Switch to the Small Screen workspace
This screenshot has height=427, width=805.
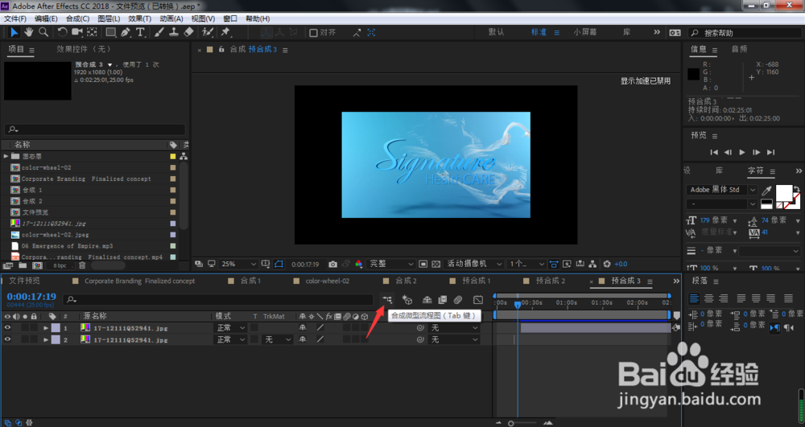[x=585, y=32]
